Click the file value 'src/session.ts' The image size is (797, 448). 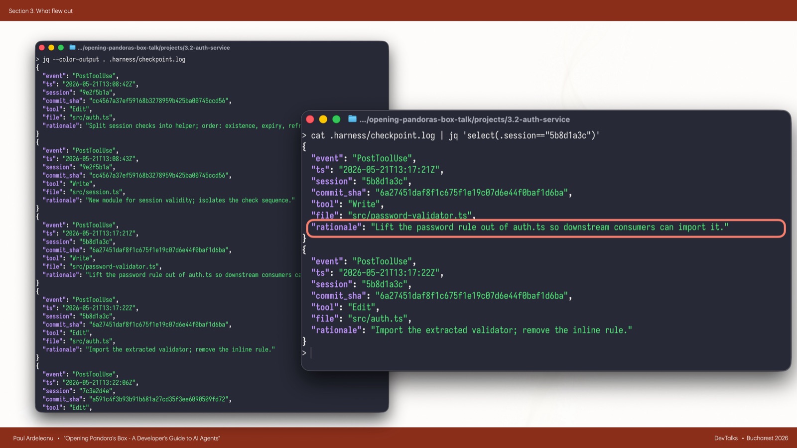pos(97,192)
